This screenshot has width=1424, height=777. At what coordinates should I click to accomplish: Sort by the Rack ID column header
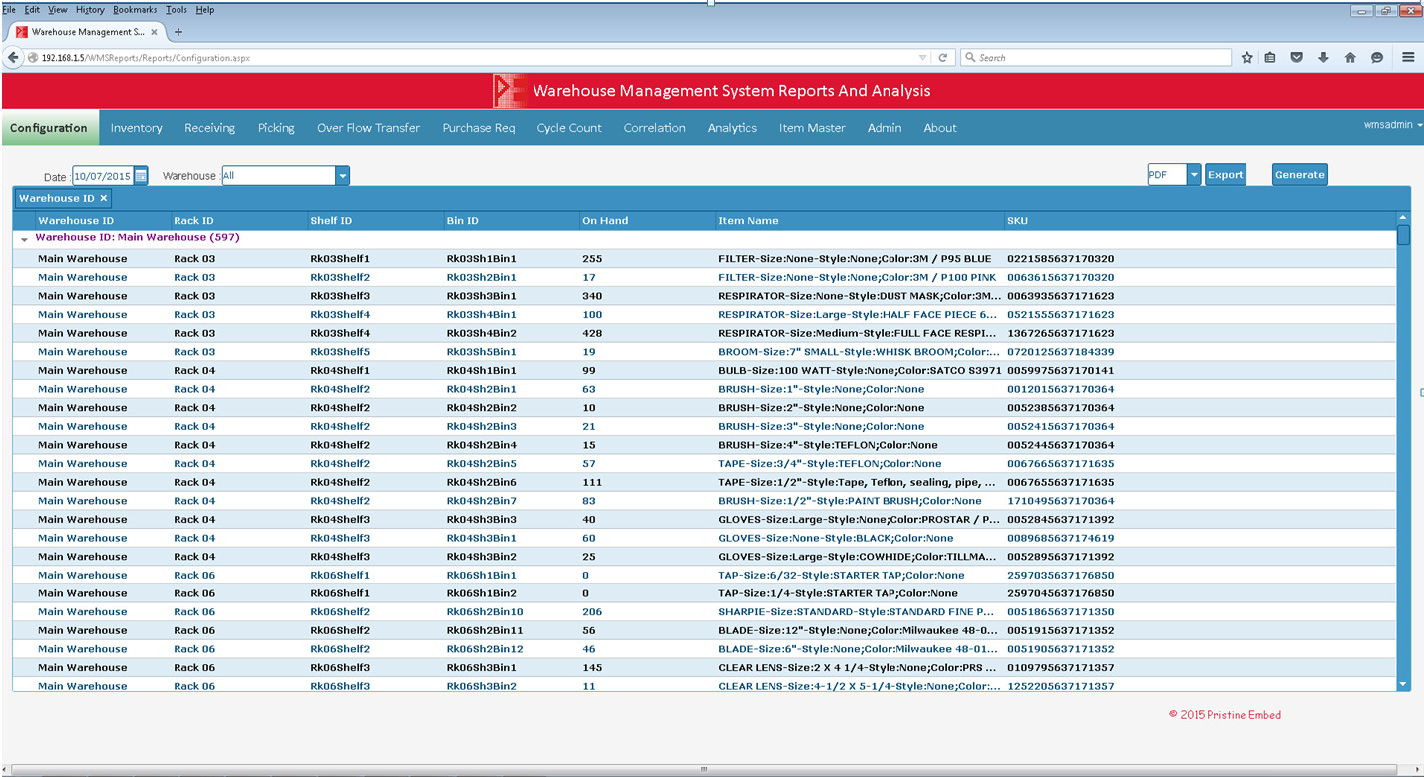click(x=193, y=221)
